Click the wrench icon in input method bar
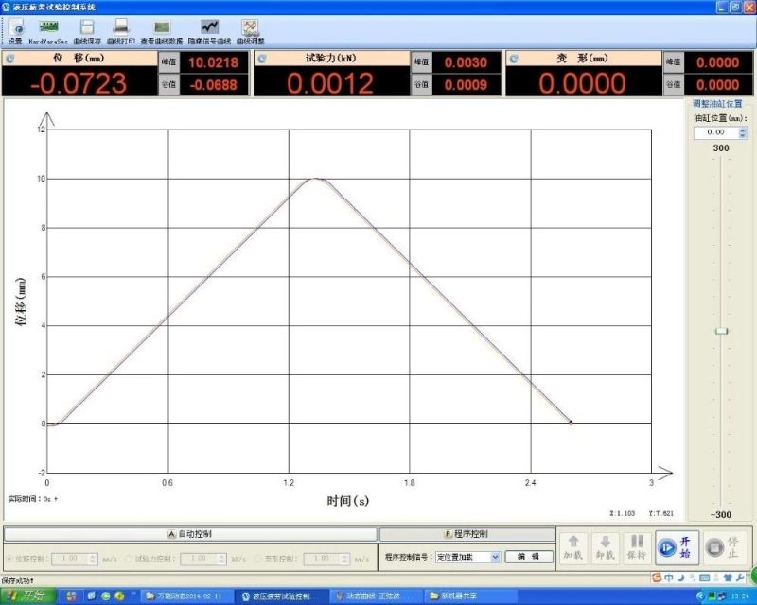This screenshot has height=605, width=757. 740,578
